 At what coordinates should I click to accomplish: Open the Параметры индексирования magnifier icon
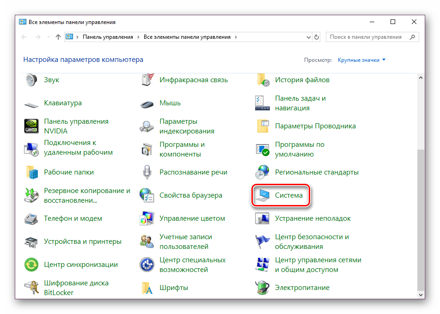pos(147,127)
